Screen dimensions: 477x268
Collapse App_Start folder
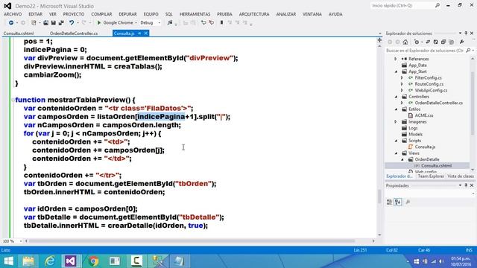pos(396,71)
